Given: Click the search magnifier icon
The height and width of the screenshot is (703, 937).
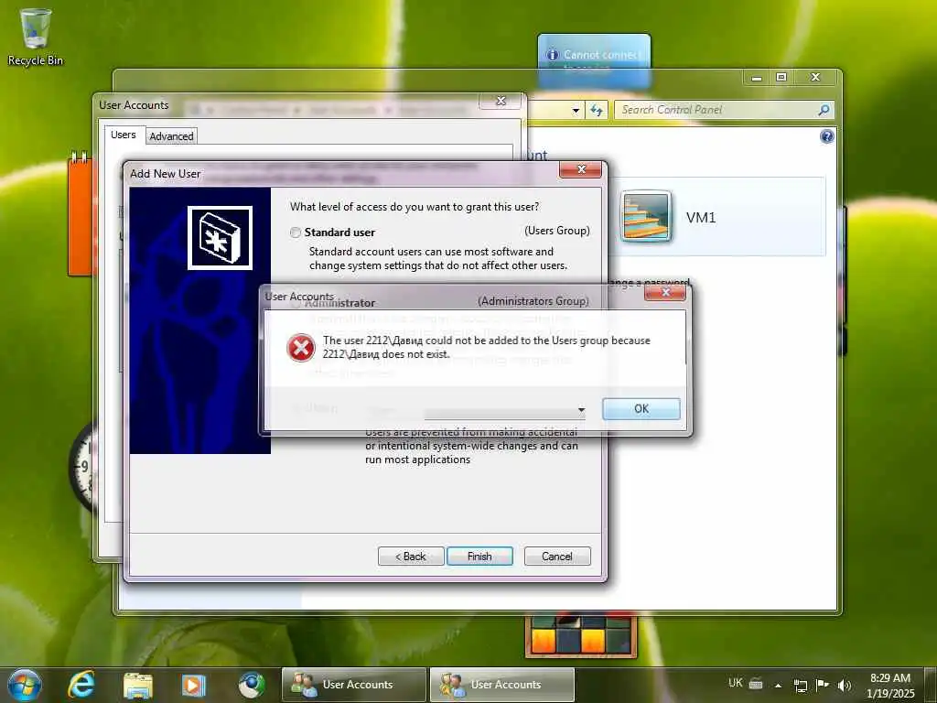Looking at the screenshot, I should 824,110.
